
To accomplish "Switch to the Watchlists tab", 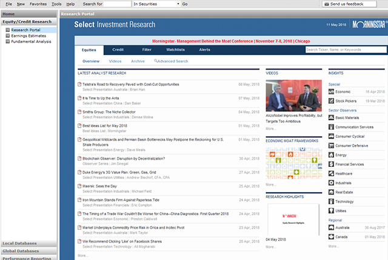I will [x=177, y=50].
